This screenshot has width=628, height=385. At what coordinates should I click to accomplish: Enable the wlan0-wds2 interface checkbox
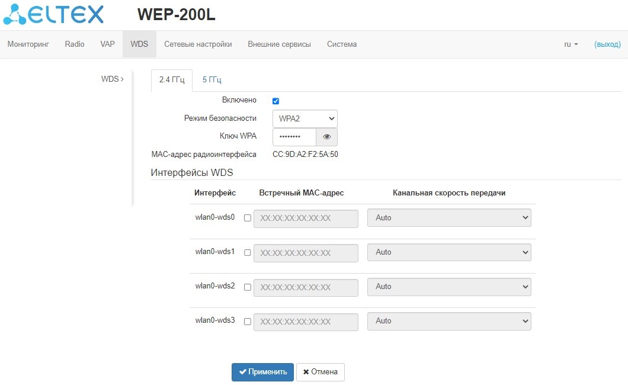click(247, 287)
